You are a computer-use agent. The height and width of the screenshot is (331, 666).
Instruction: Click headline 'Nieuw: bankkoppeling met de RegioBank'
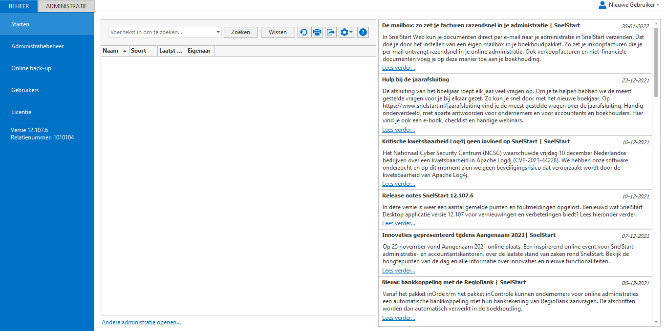[454, 282]
